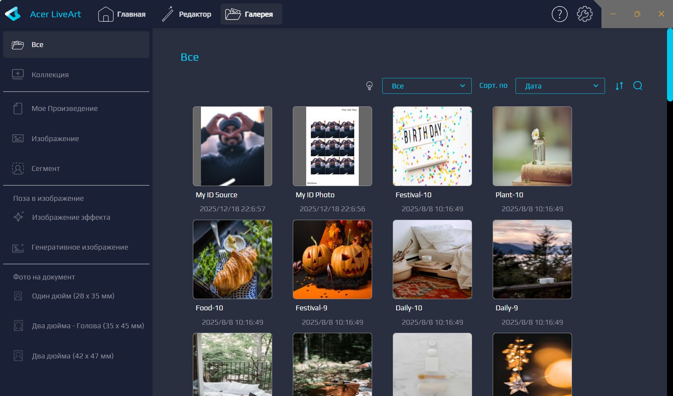Switch to the Главная tab

[x=122, y=14]
